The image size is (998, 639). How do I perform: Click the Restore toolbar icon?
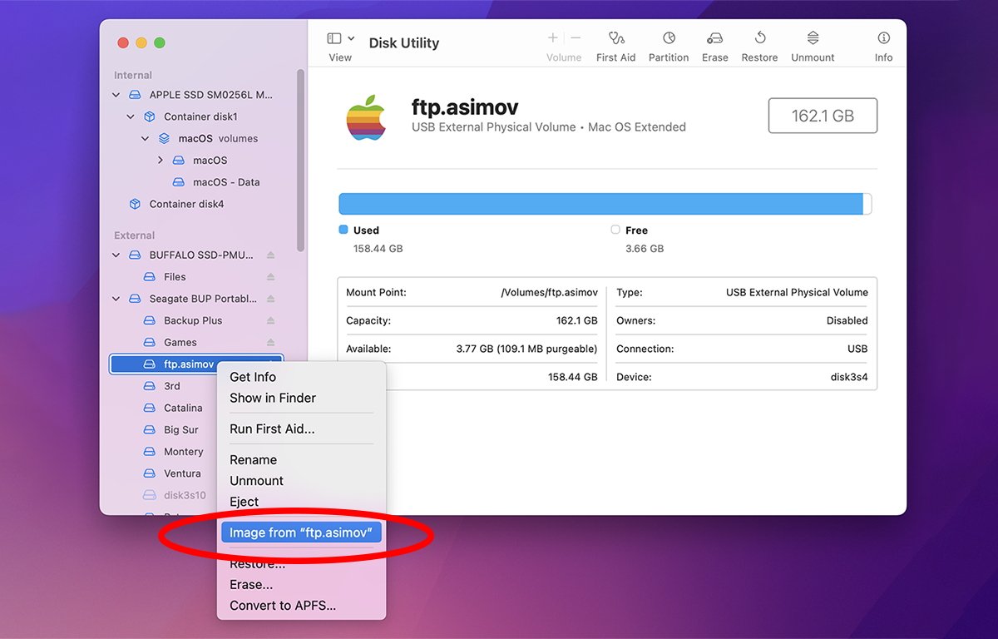point(759,38)
